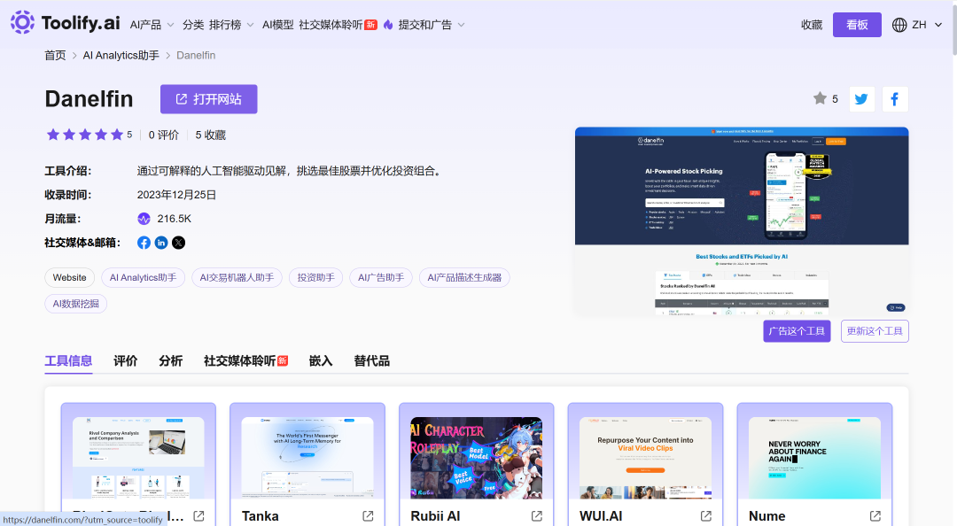
Task: Open Nume external link icon
Action: [875, 516]
